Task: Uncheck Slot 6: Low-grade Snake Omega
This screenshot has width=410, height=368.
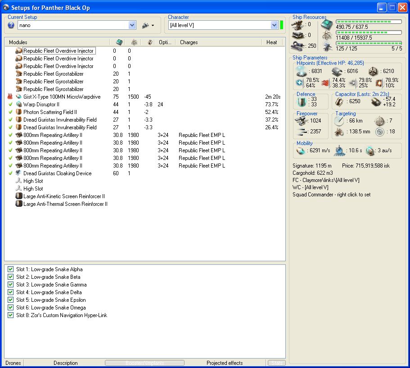Action: click(x=10, y=307)
